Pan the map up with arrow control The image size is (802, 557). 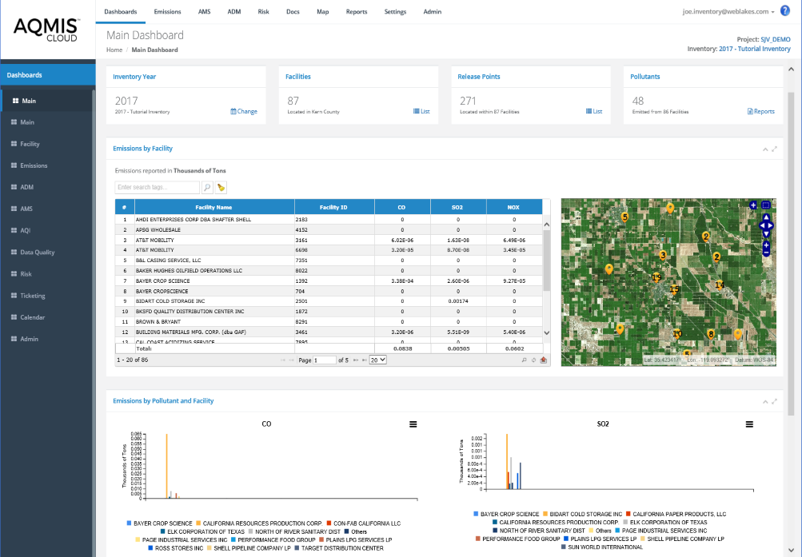[x=766, y=217]
